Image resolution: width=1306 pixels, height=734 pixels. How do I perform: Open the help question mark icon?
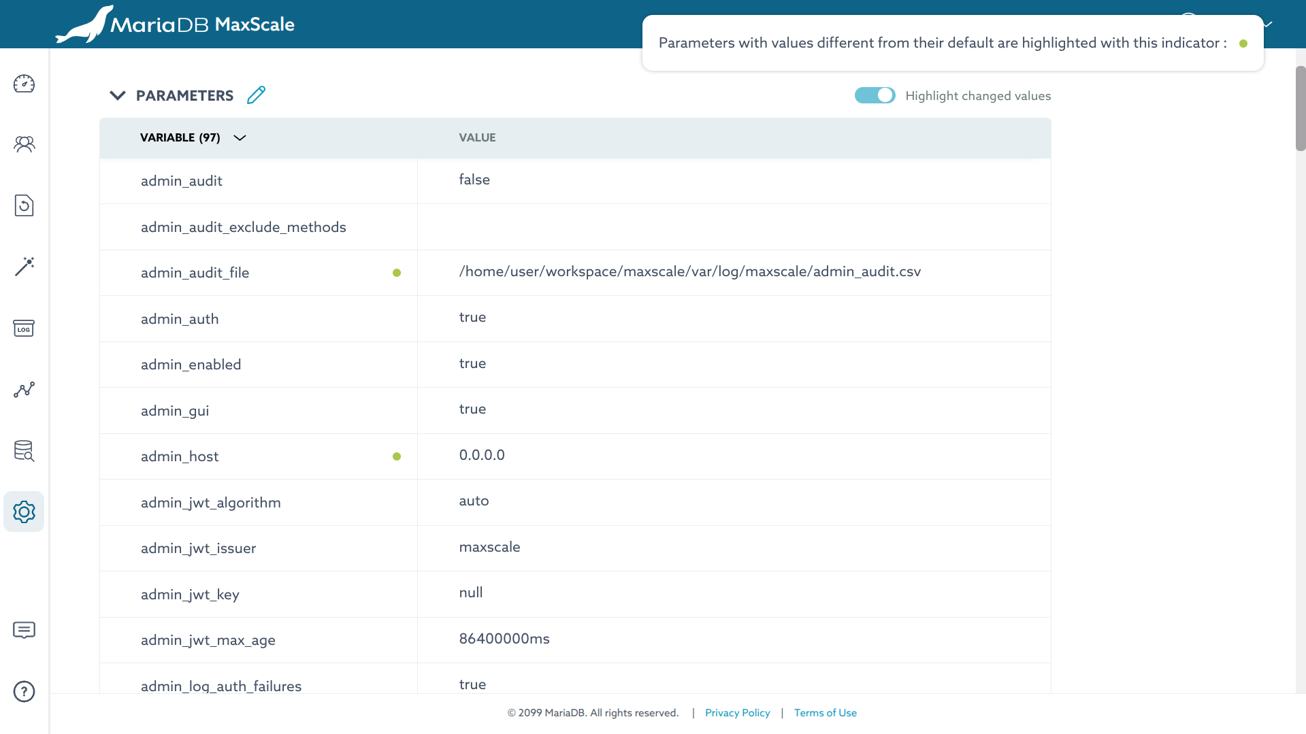tap(24, 691)
